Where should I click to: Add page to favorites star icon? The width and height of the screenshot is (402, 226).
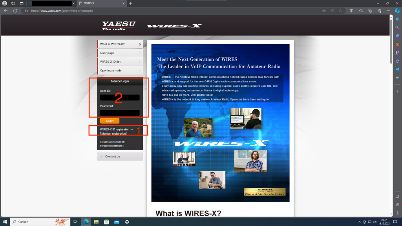click(341, 11)
